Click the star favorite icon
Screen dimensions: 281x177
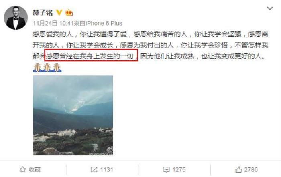point(23,169)
